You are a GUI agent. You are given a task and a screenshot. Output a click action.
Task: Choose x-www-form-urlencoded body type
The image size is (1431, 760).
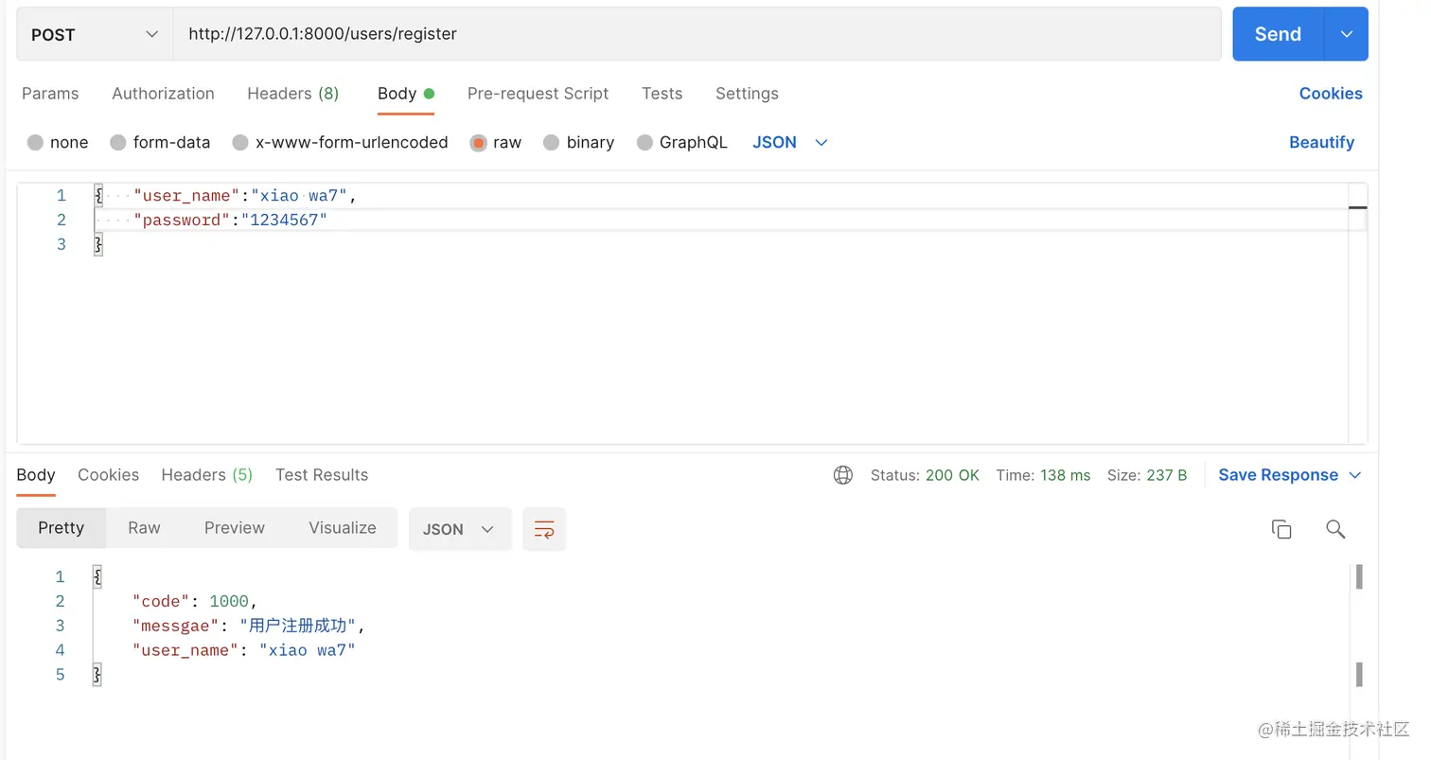240,143
